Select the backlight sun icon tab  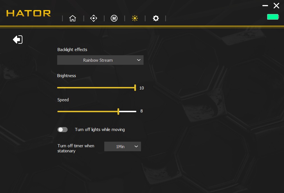tap(135, 18)
